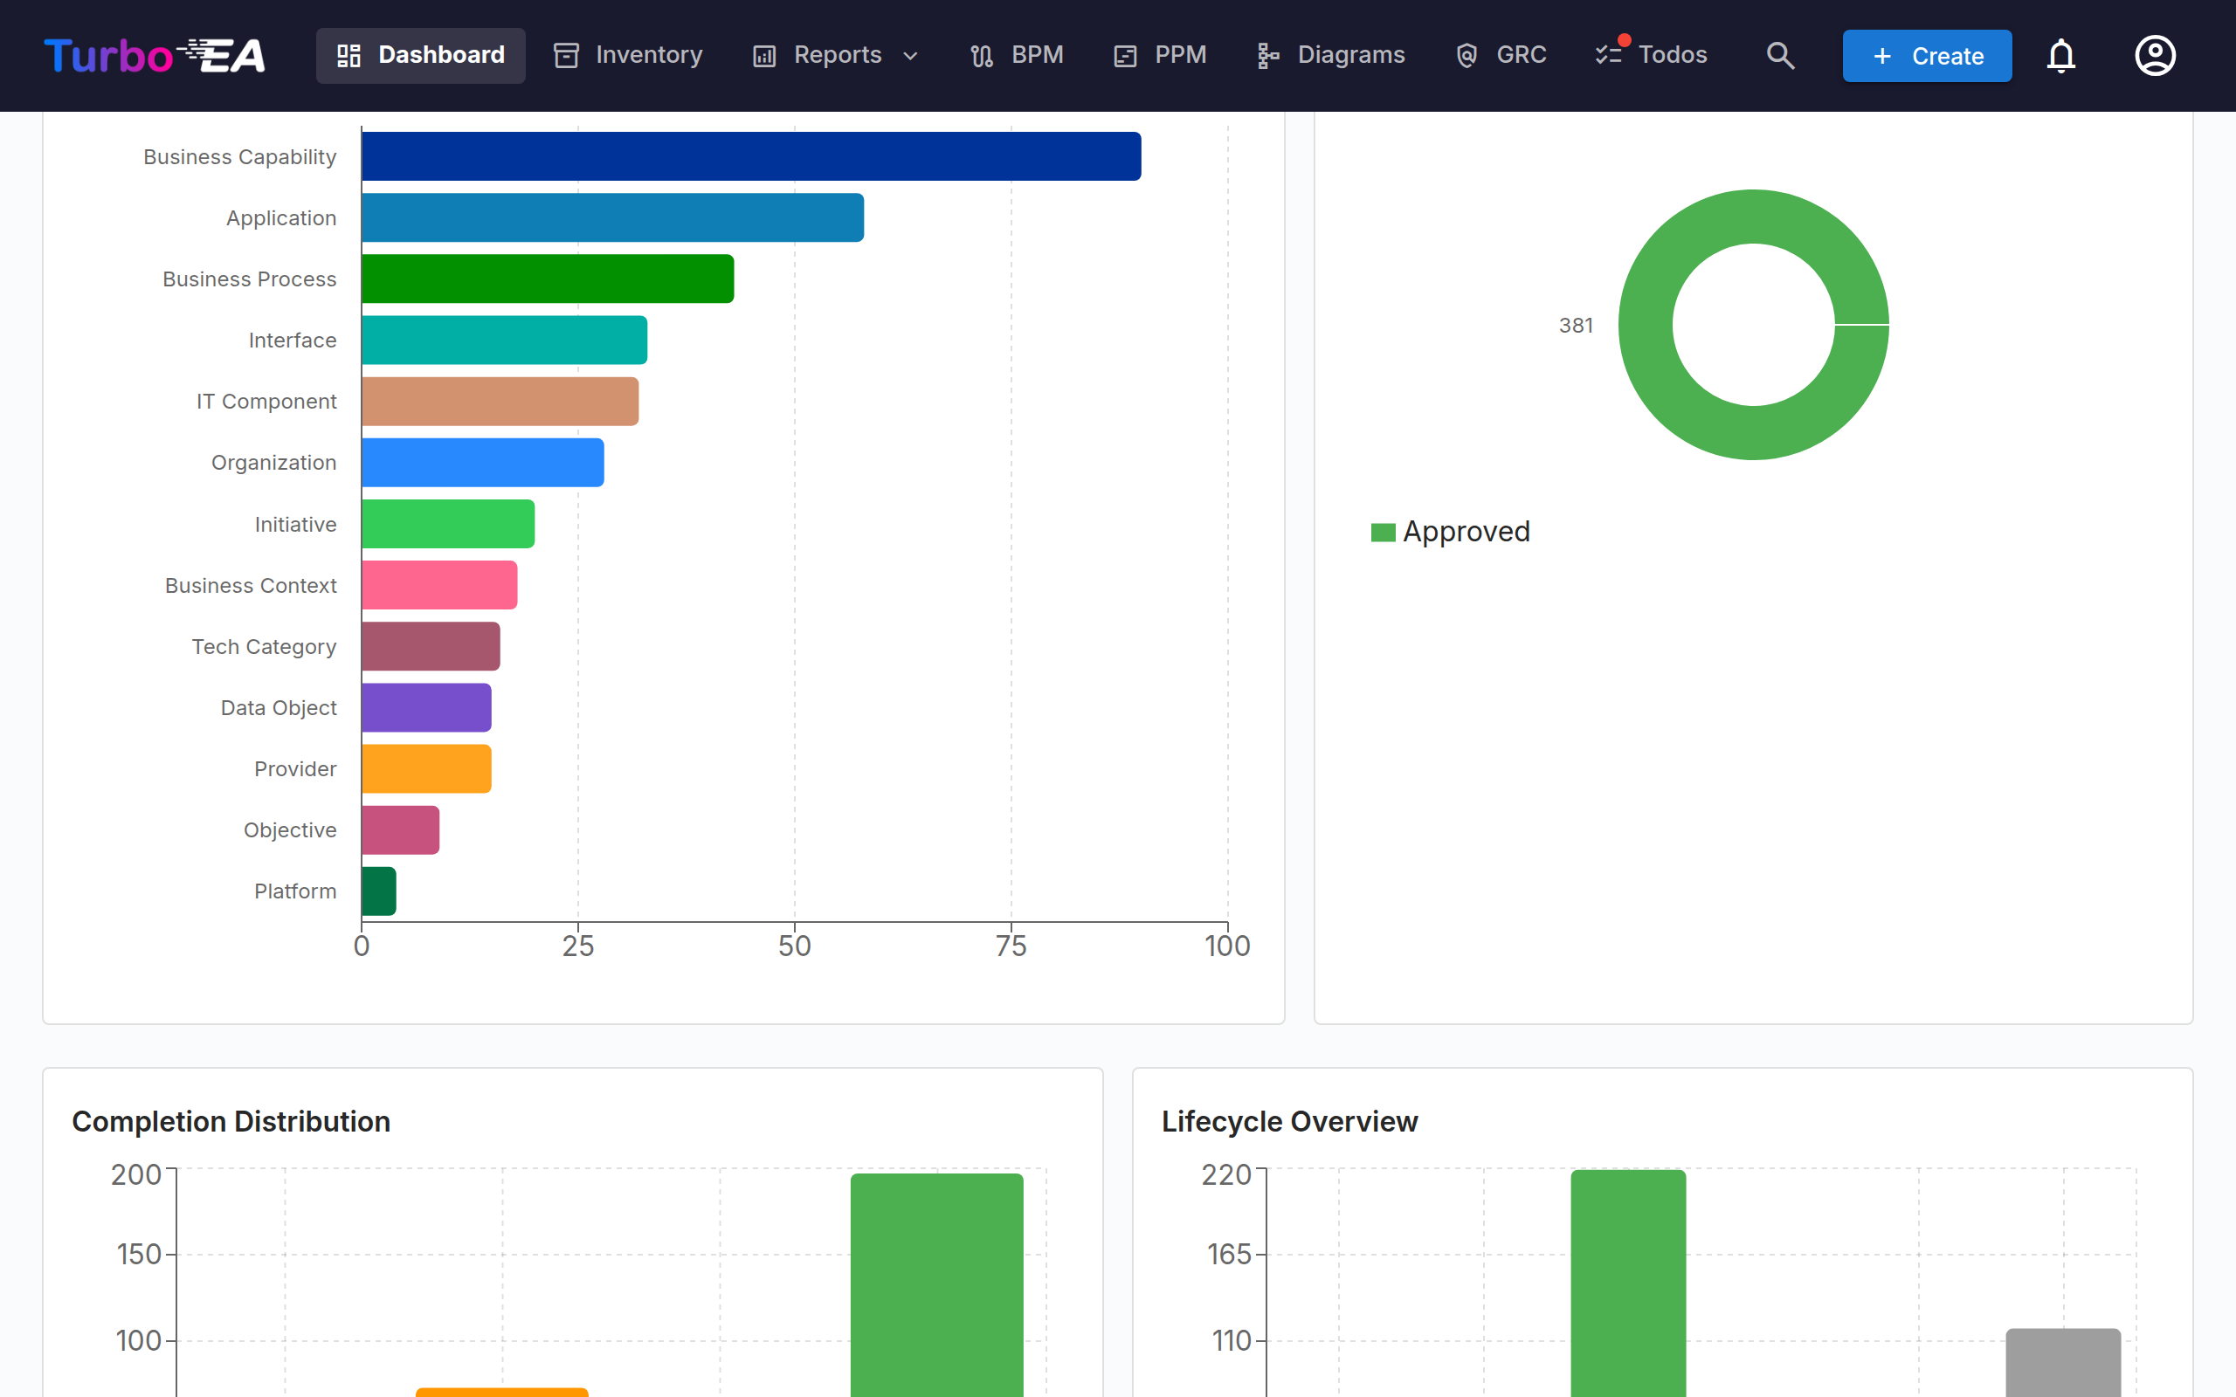Open the Diagrams section
The width and height of the screenshot is (2236, 1397).
pos(1330,55)
